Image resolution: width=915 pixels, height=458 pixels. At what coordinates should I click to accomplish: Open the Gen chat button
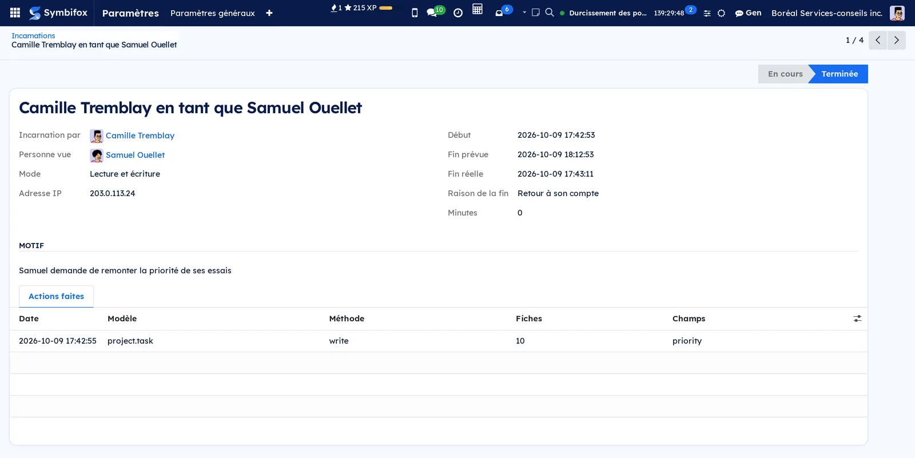pos(748,13)
